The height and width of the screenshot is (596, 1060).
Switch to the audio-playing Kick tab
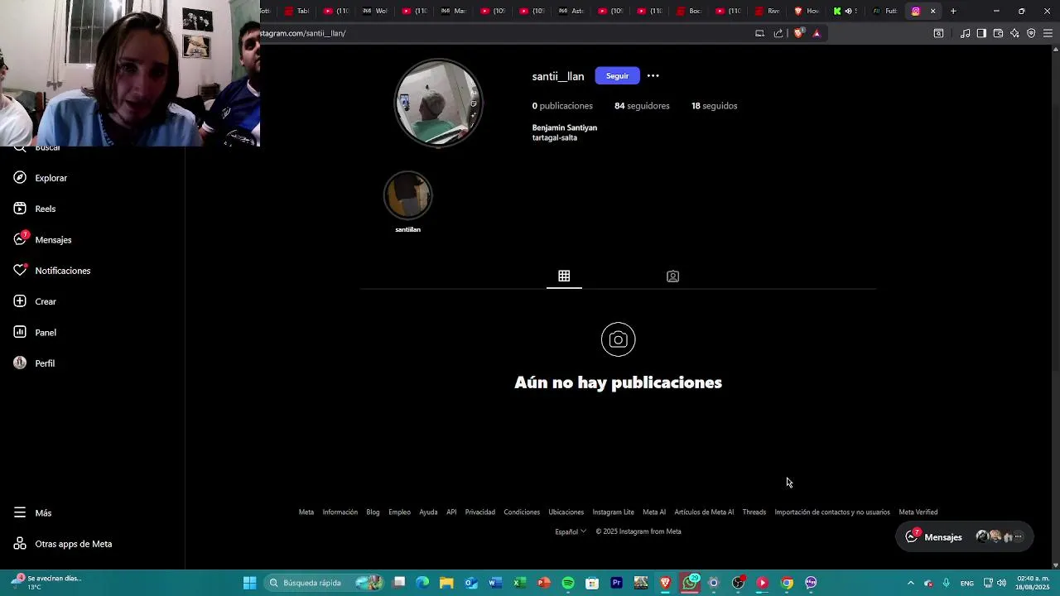[x=846, y=11]
